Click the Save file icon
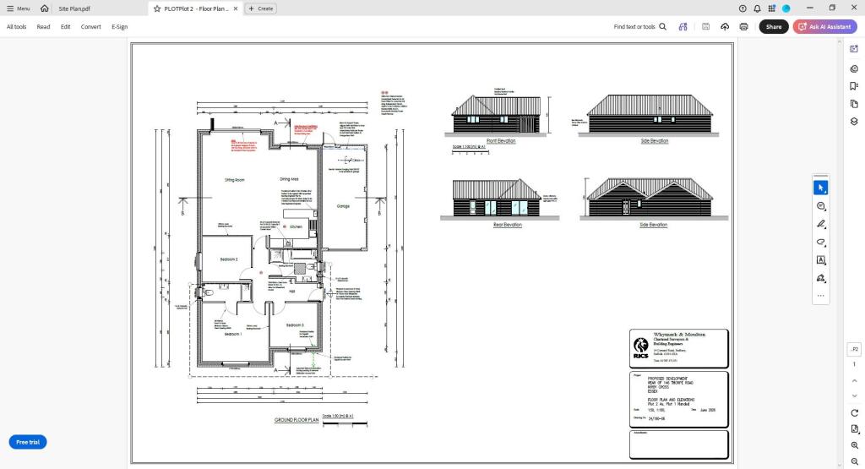 click(x=705, y=26)
